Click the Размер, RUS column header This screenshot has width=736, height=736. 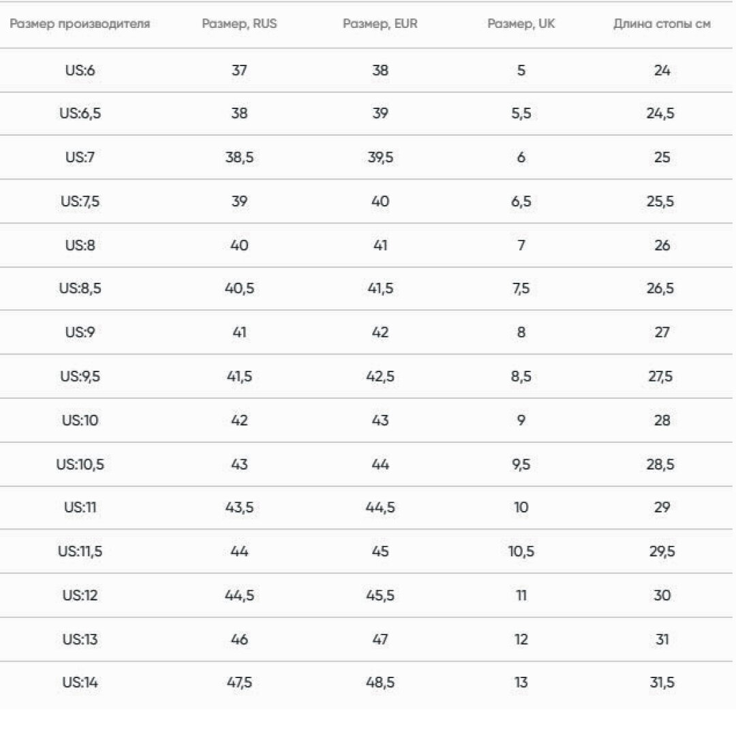239,23
